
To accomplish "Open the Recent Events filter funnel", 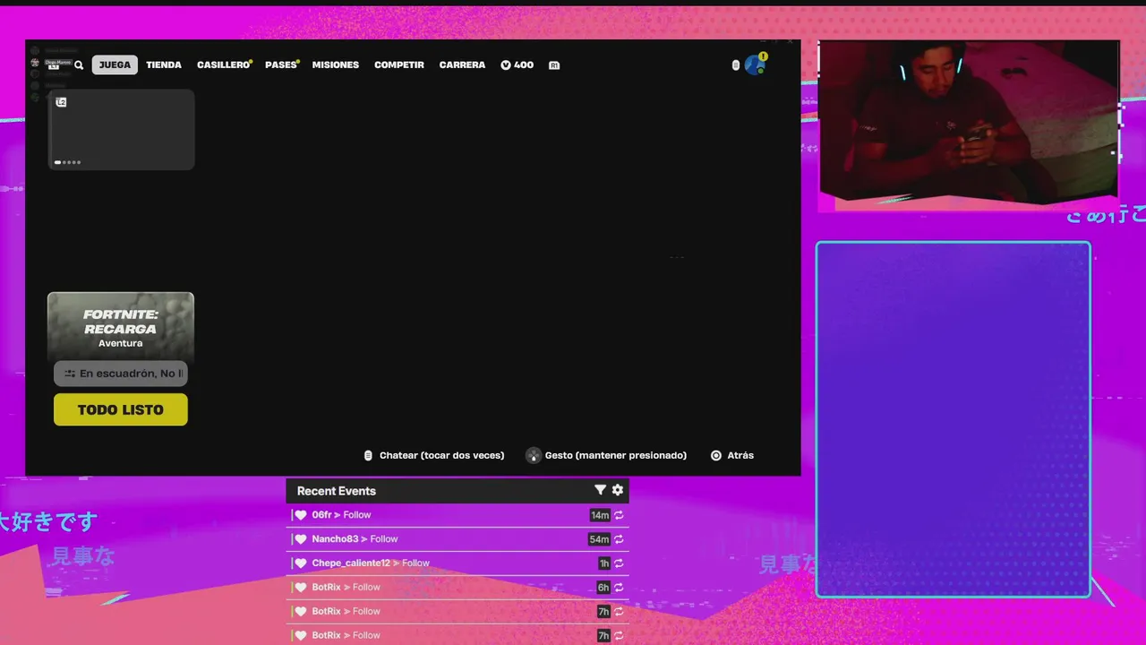I will [x=600, y=490].
